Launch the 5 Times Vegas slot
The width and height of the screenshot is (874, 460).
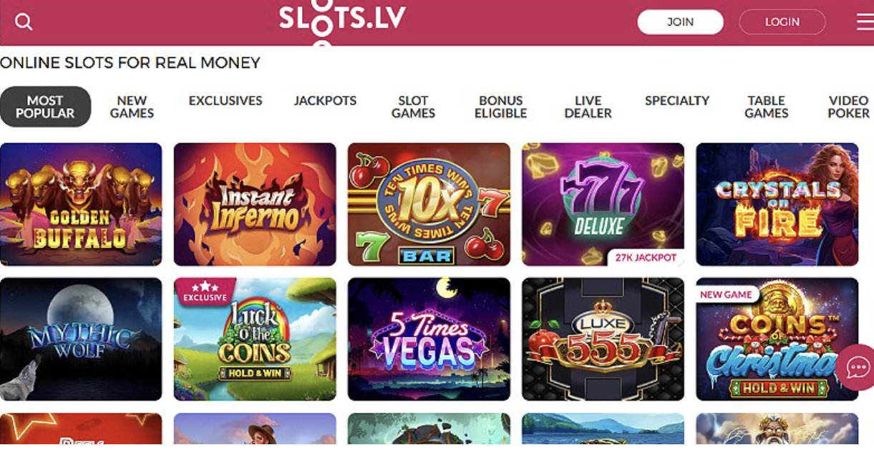click(429, 339)
